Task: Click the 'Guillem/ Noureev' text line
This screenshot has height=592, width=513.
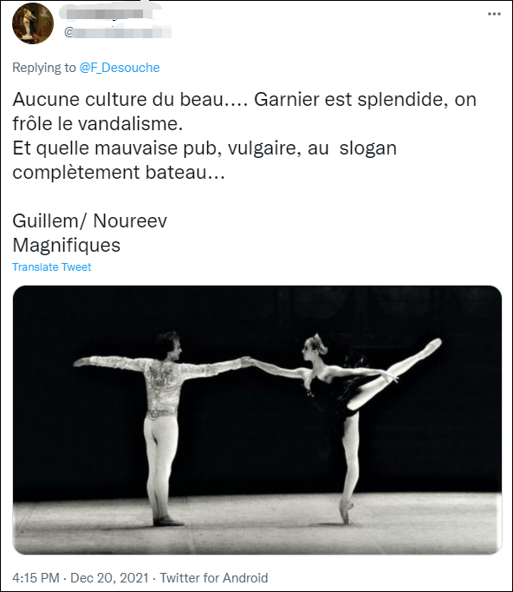Action: pyautogui.click(x=90, y=220)
